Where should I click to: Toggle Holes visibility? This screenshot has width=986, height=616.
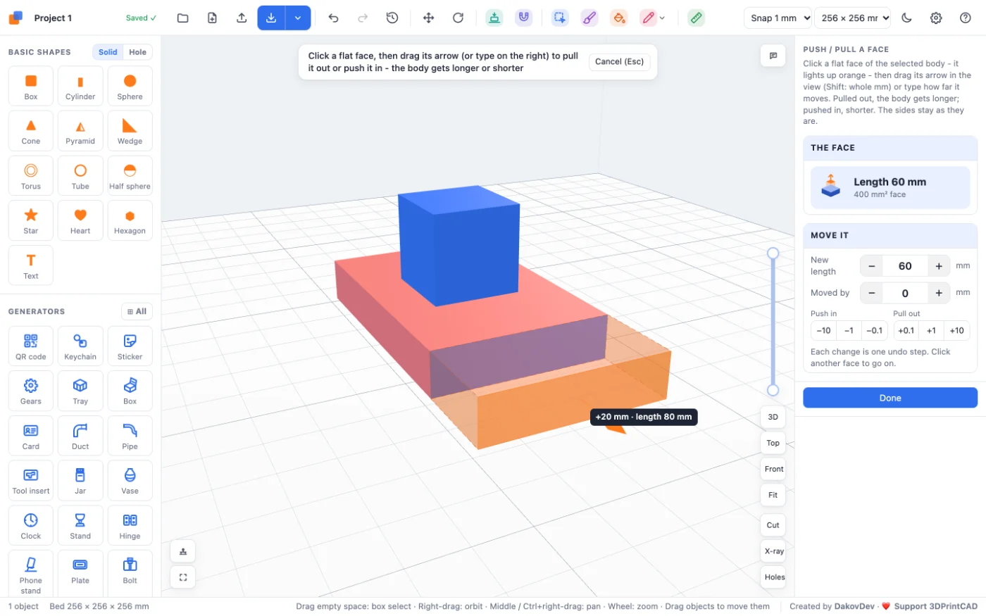coord(774,577)
